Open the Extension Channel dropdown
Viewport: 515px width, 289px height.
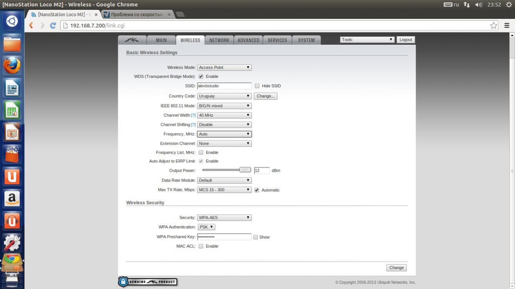pos(224,144)
